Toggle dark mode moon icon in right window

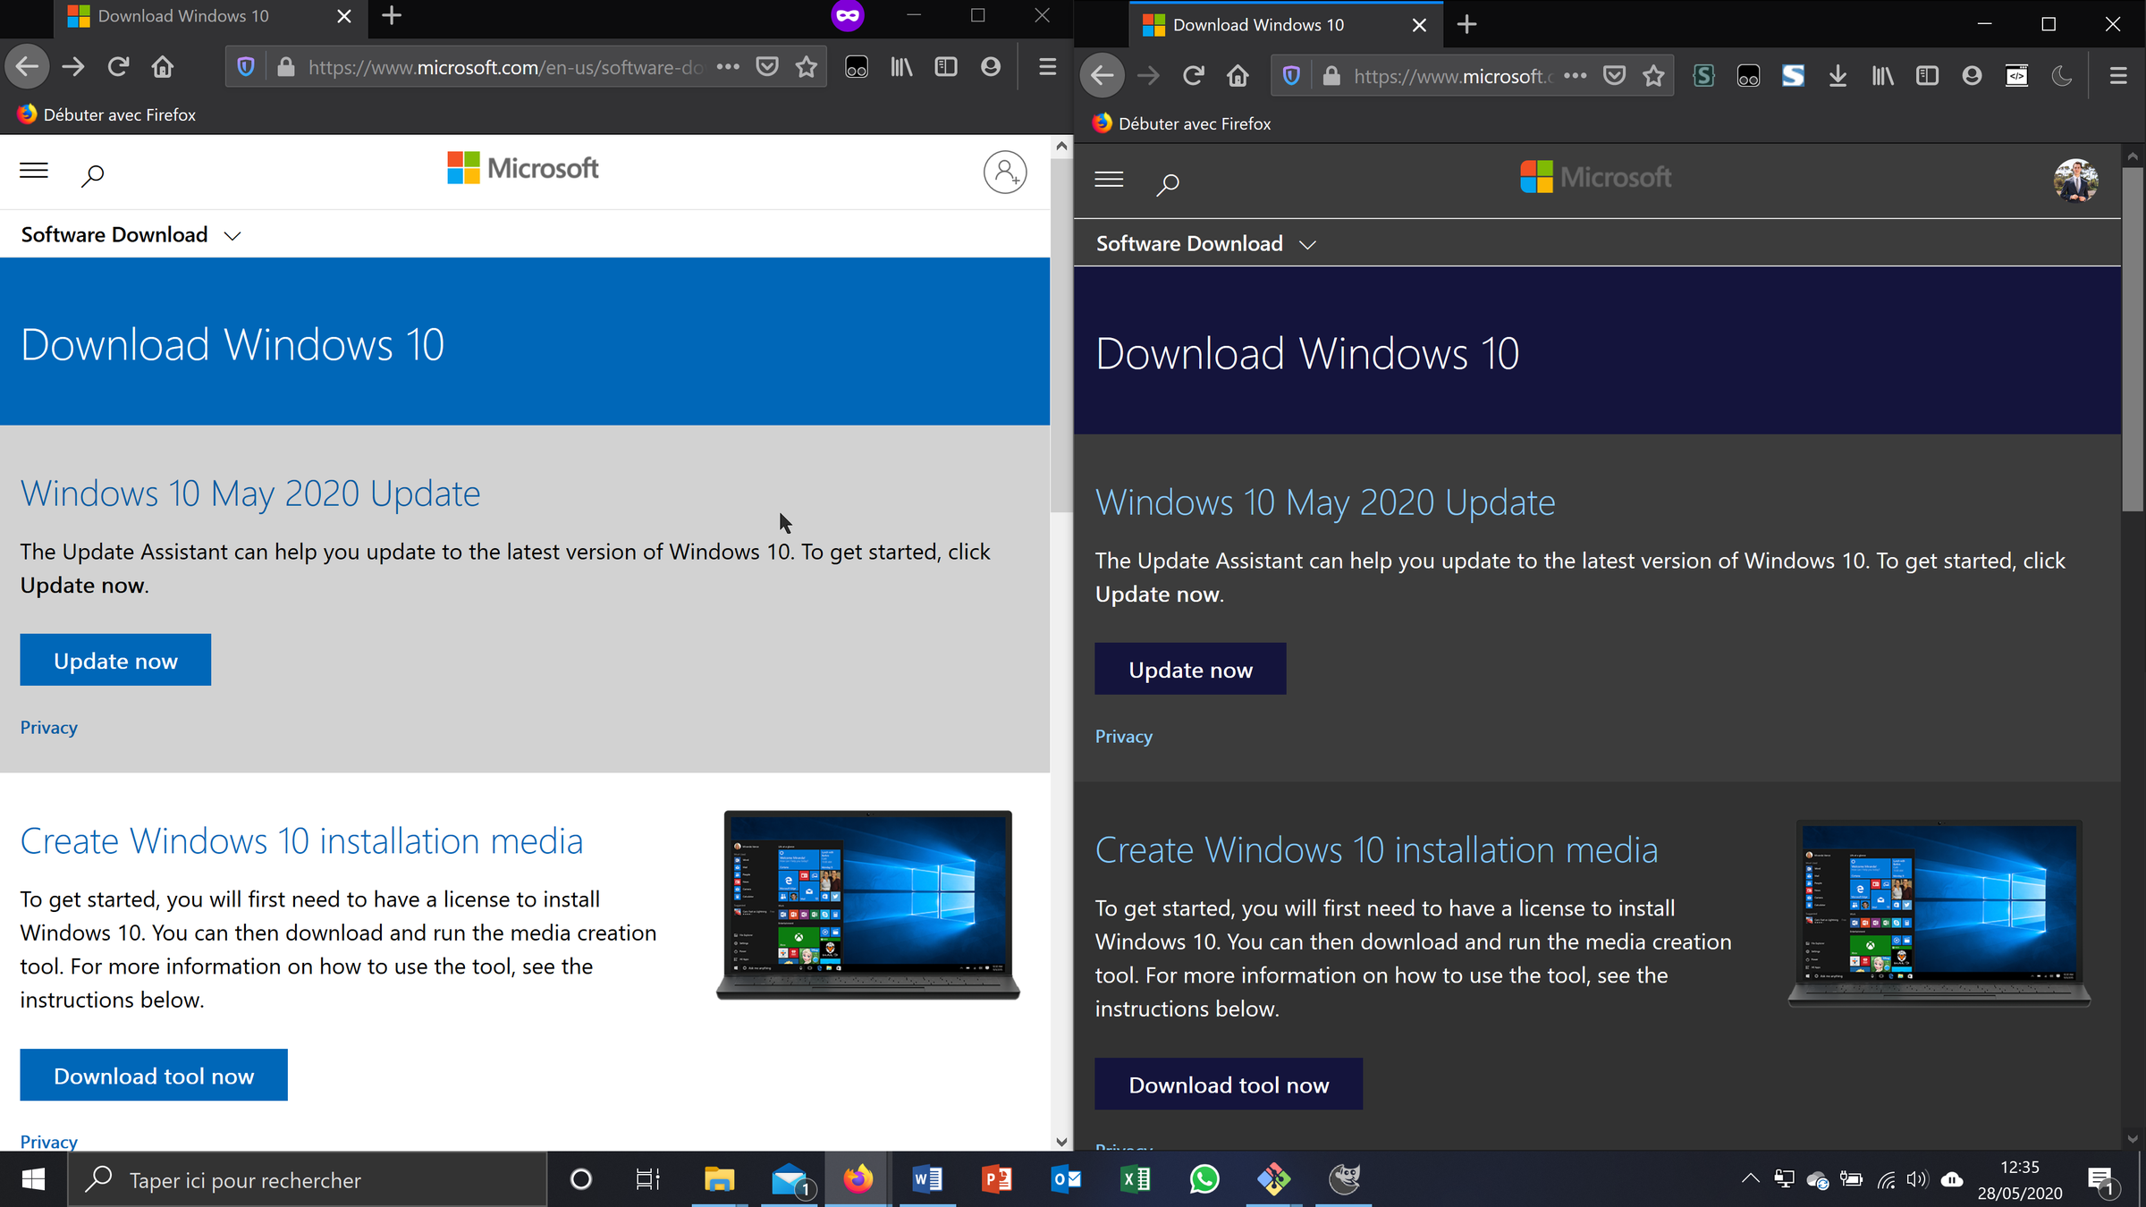(x=2061, y=76)
